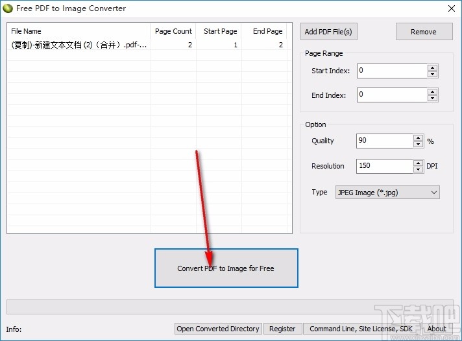The width and height of the screenshot is (462, 341).
Task: Click the Quality value field
Action: click(385, 141)
